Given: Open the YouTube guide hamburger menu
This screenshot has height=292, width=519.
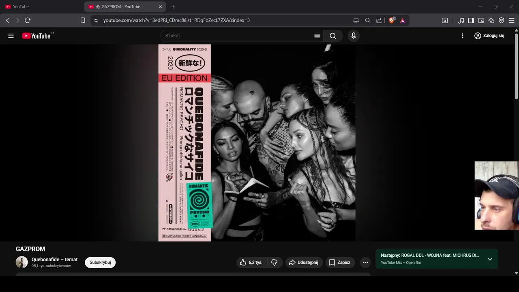Looking at the screenshot, I should click(11, 36).
